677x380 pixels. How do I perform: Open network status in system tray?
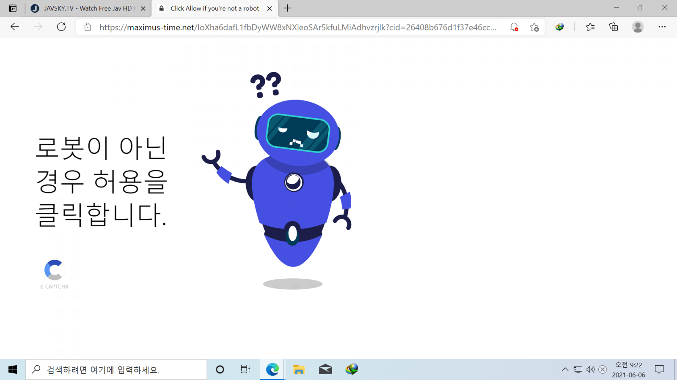click(x=578, y=369)
